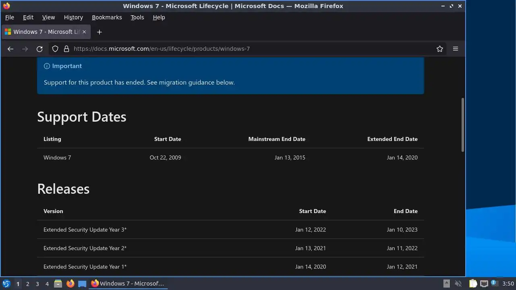The height and width of the screenshot is (290, 516).
Task: Open tracking protection shield icon
Action: tap(55, 49)
